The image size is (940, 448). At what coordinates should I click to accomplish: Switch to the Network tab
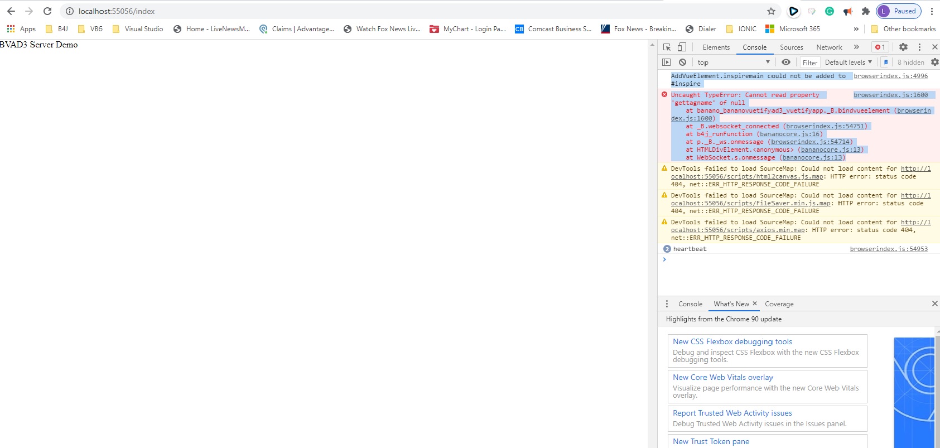(x=829, y=47)
